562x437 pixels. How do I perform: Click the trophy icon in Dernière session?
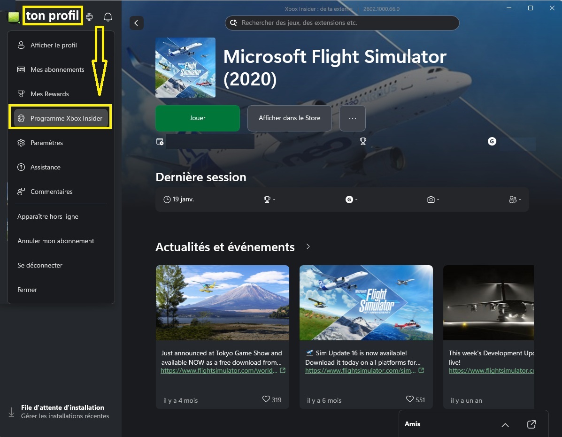coord(267,199)
